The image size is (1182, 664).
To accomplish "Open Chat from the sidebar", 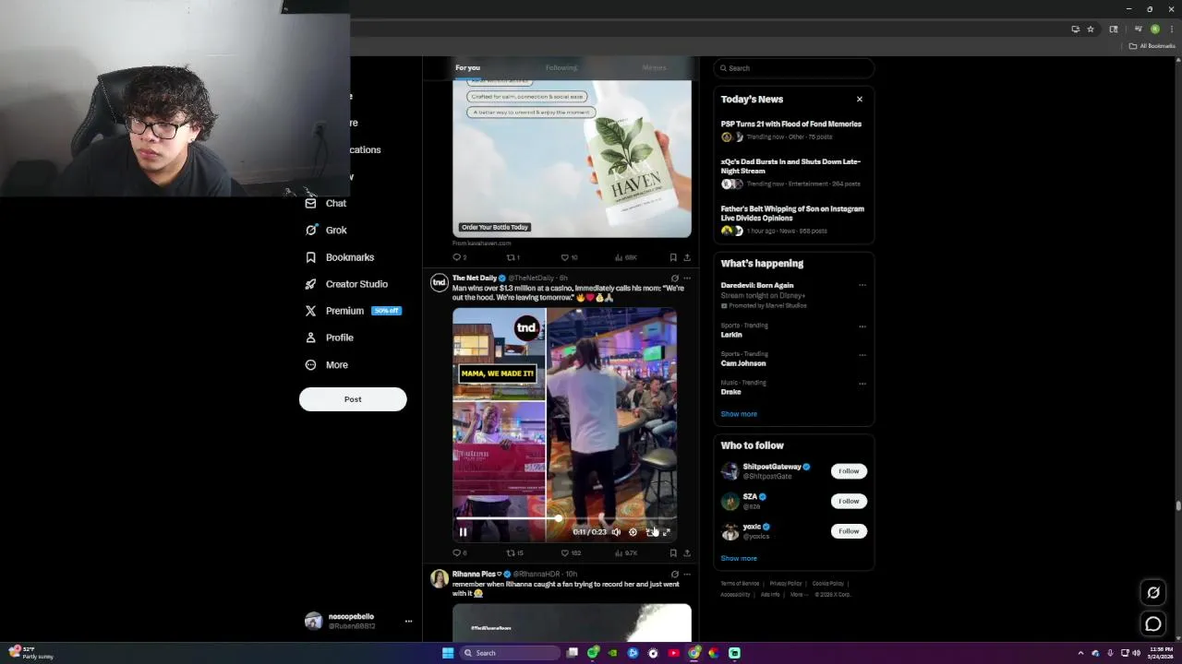I will (326, 203).
